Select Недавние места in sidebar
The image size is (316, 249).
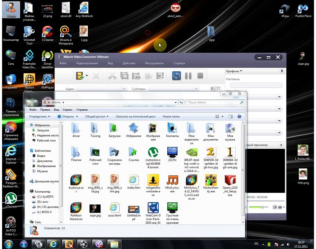tap(48, 135)
